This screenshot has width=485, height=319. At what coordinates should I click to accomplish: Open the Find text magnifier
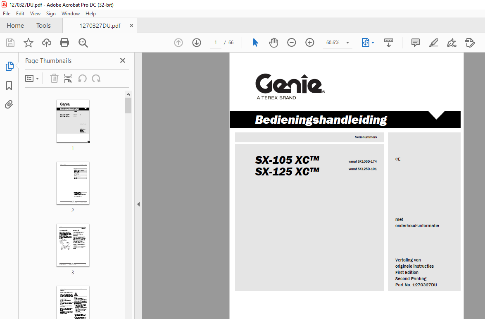83,43
